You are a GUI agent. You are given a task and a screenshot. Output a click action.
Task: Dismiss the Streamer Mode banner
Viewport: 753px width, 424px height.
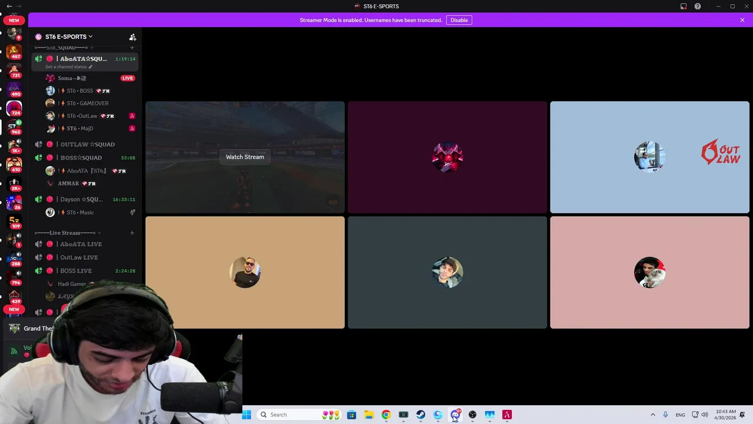click(x=742, y=20)
